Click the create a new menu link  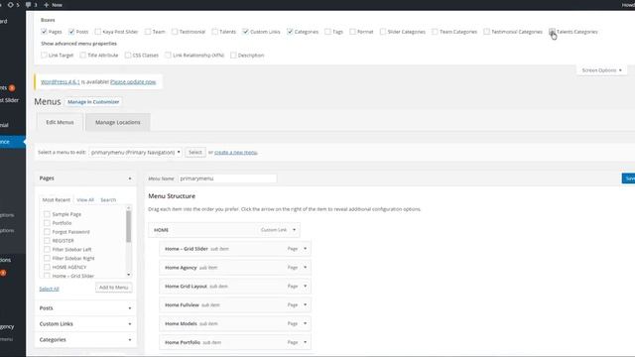[x=236, y=153]
